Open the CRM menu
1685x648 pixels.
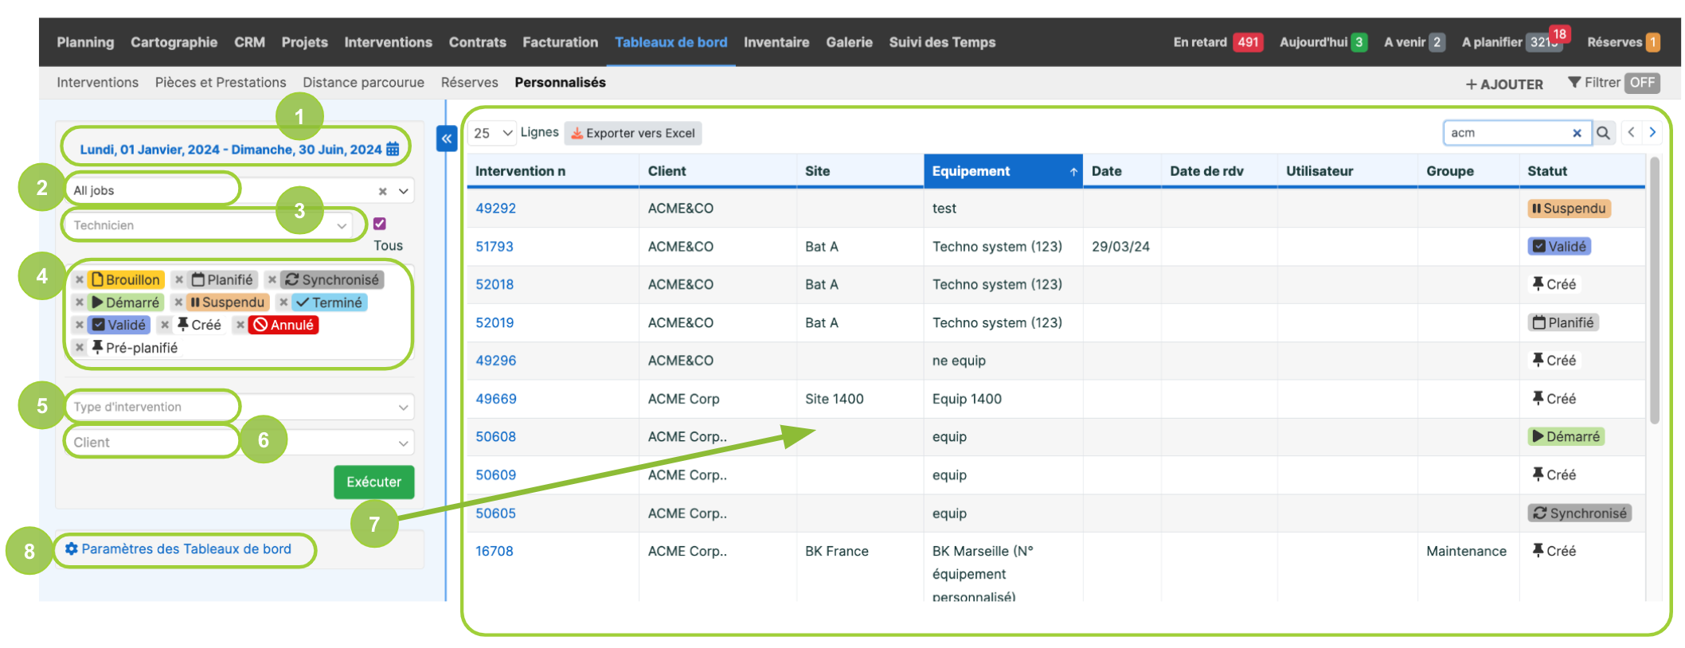(x=249, y=42)
